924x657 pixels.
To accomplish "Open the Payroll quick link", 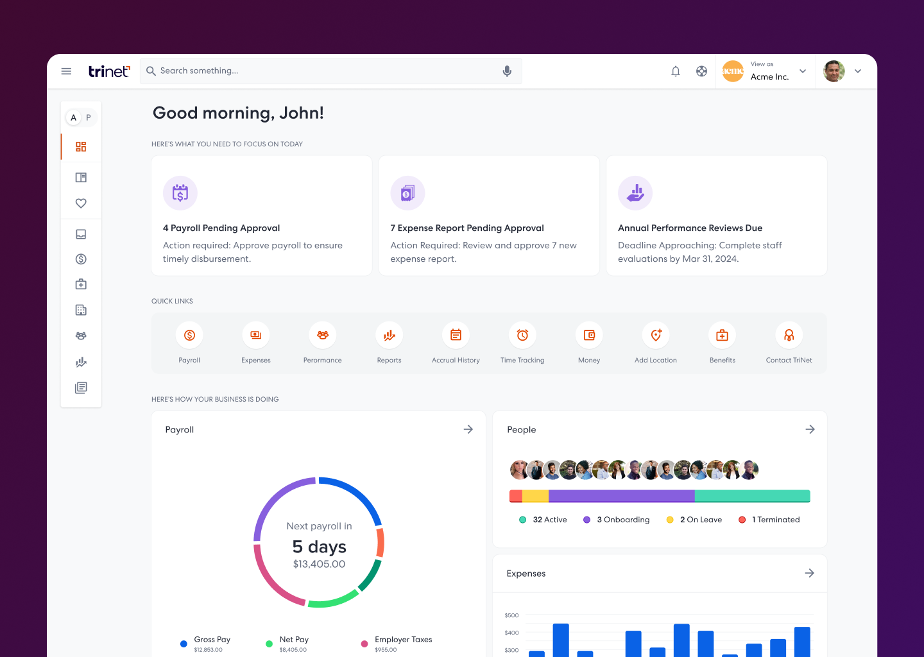I will [x=189, y=336].
